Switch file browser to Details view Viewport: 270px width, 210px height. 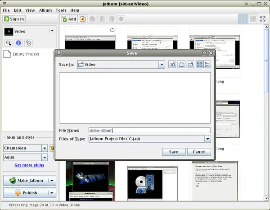[x=207, y=65]
